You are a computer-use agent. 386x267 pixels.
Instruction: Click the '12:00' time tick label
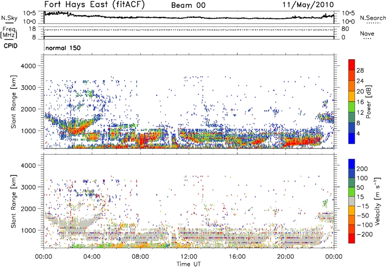[x=189, y=257]
